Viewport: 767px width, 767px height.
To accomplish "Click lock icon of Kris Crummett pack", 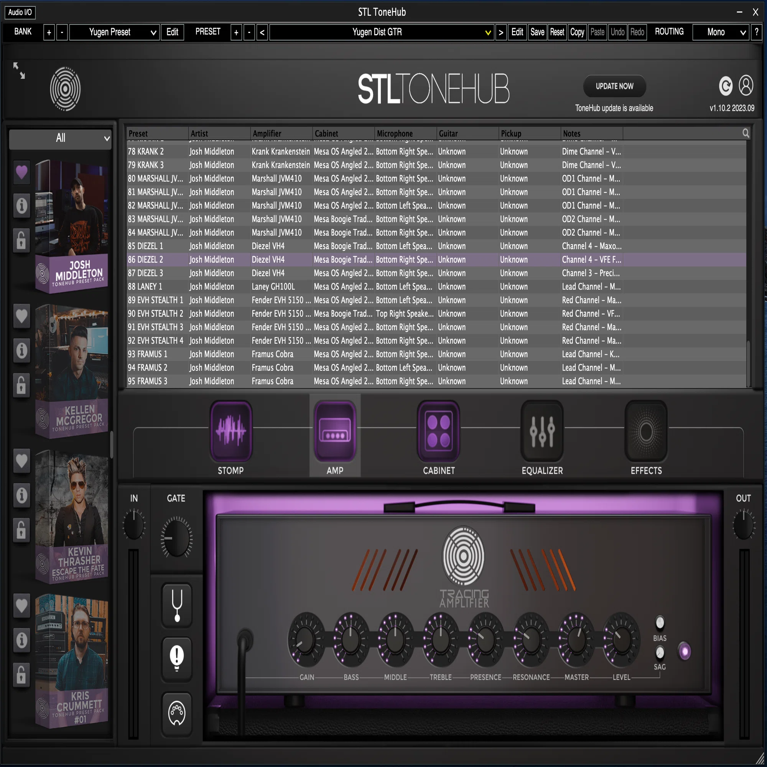I will pos(22,675).
